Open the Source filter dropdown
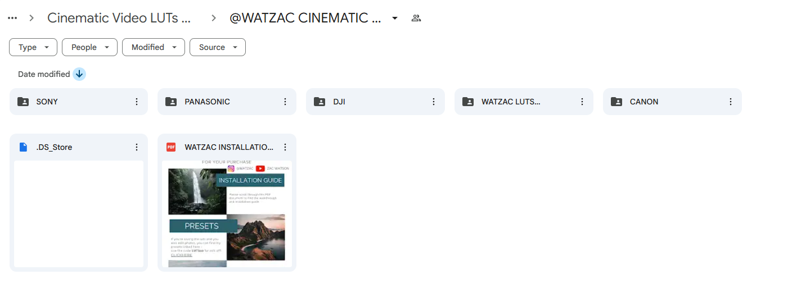Viewport: 792px width, 288px height. click(x=218, y=47)
